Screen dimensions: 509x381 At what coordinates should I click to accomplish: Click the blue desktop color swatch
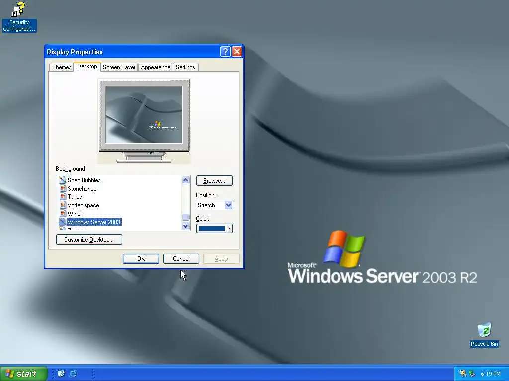[212, 228]
